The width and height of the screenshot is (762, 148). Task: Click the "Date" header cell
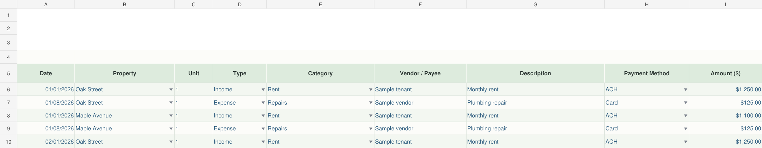coord(46,73)
